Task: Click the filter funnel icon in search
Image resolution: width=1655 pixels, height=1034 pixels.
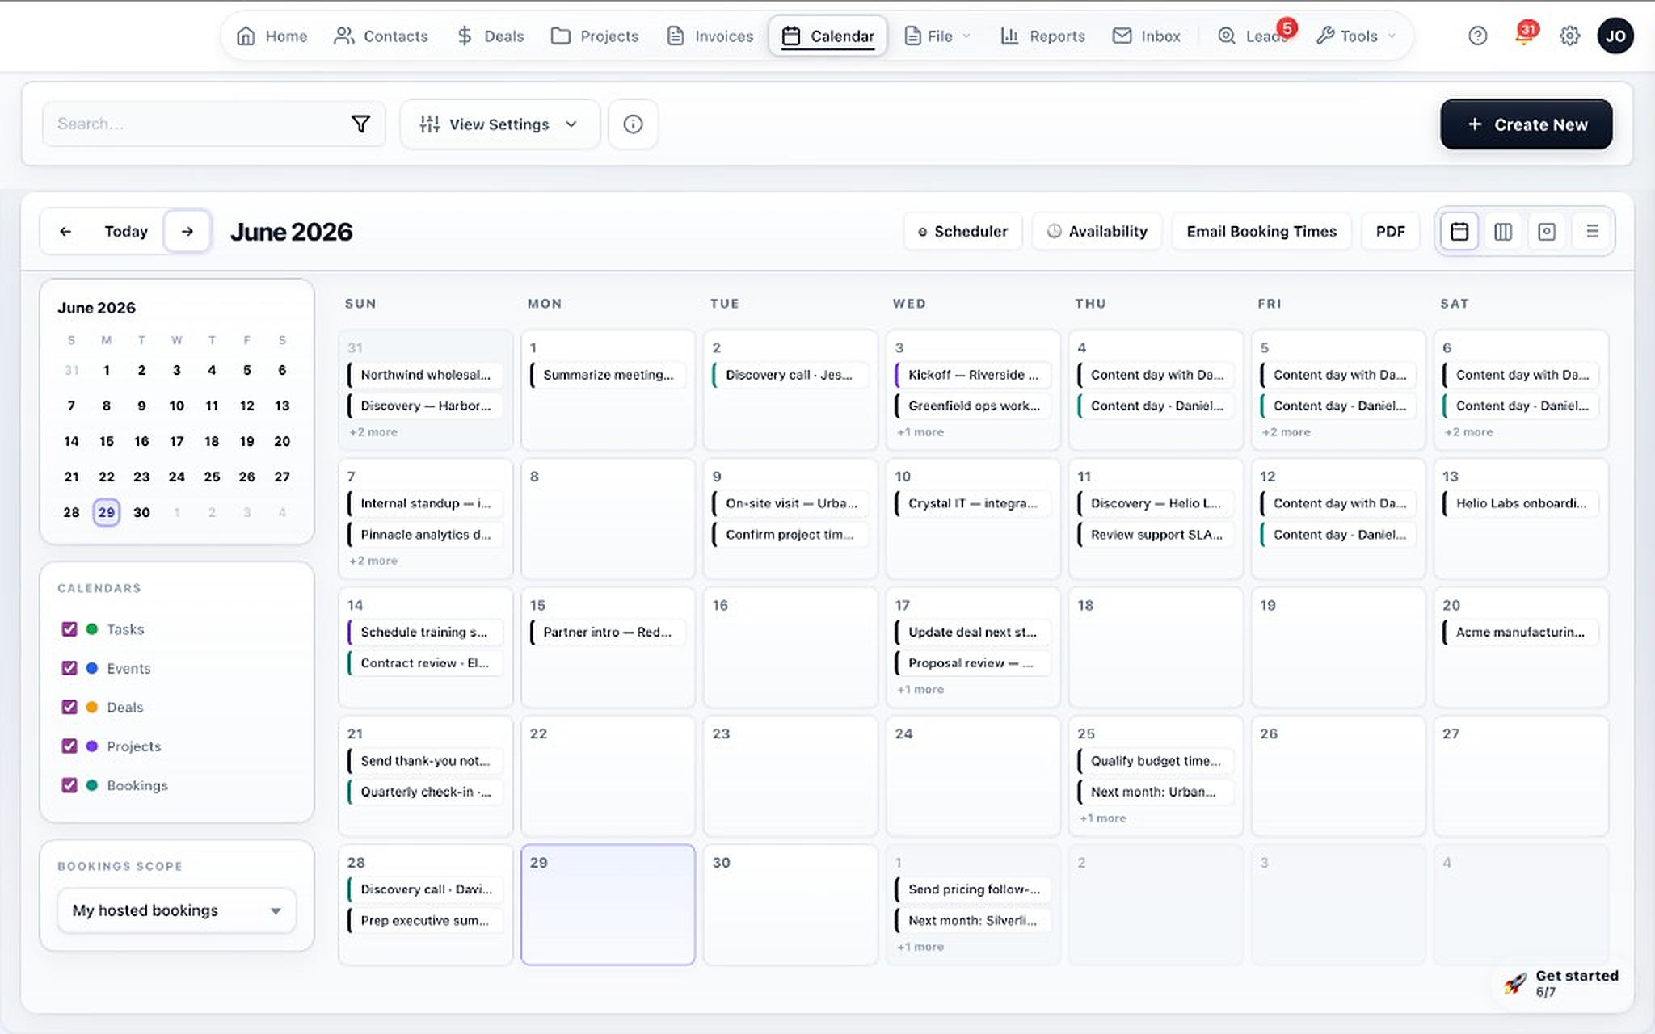Action: click(360, 124)
